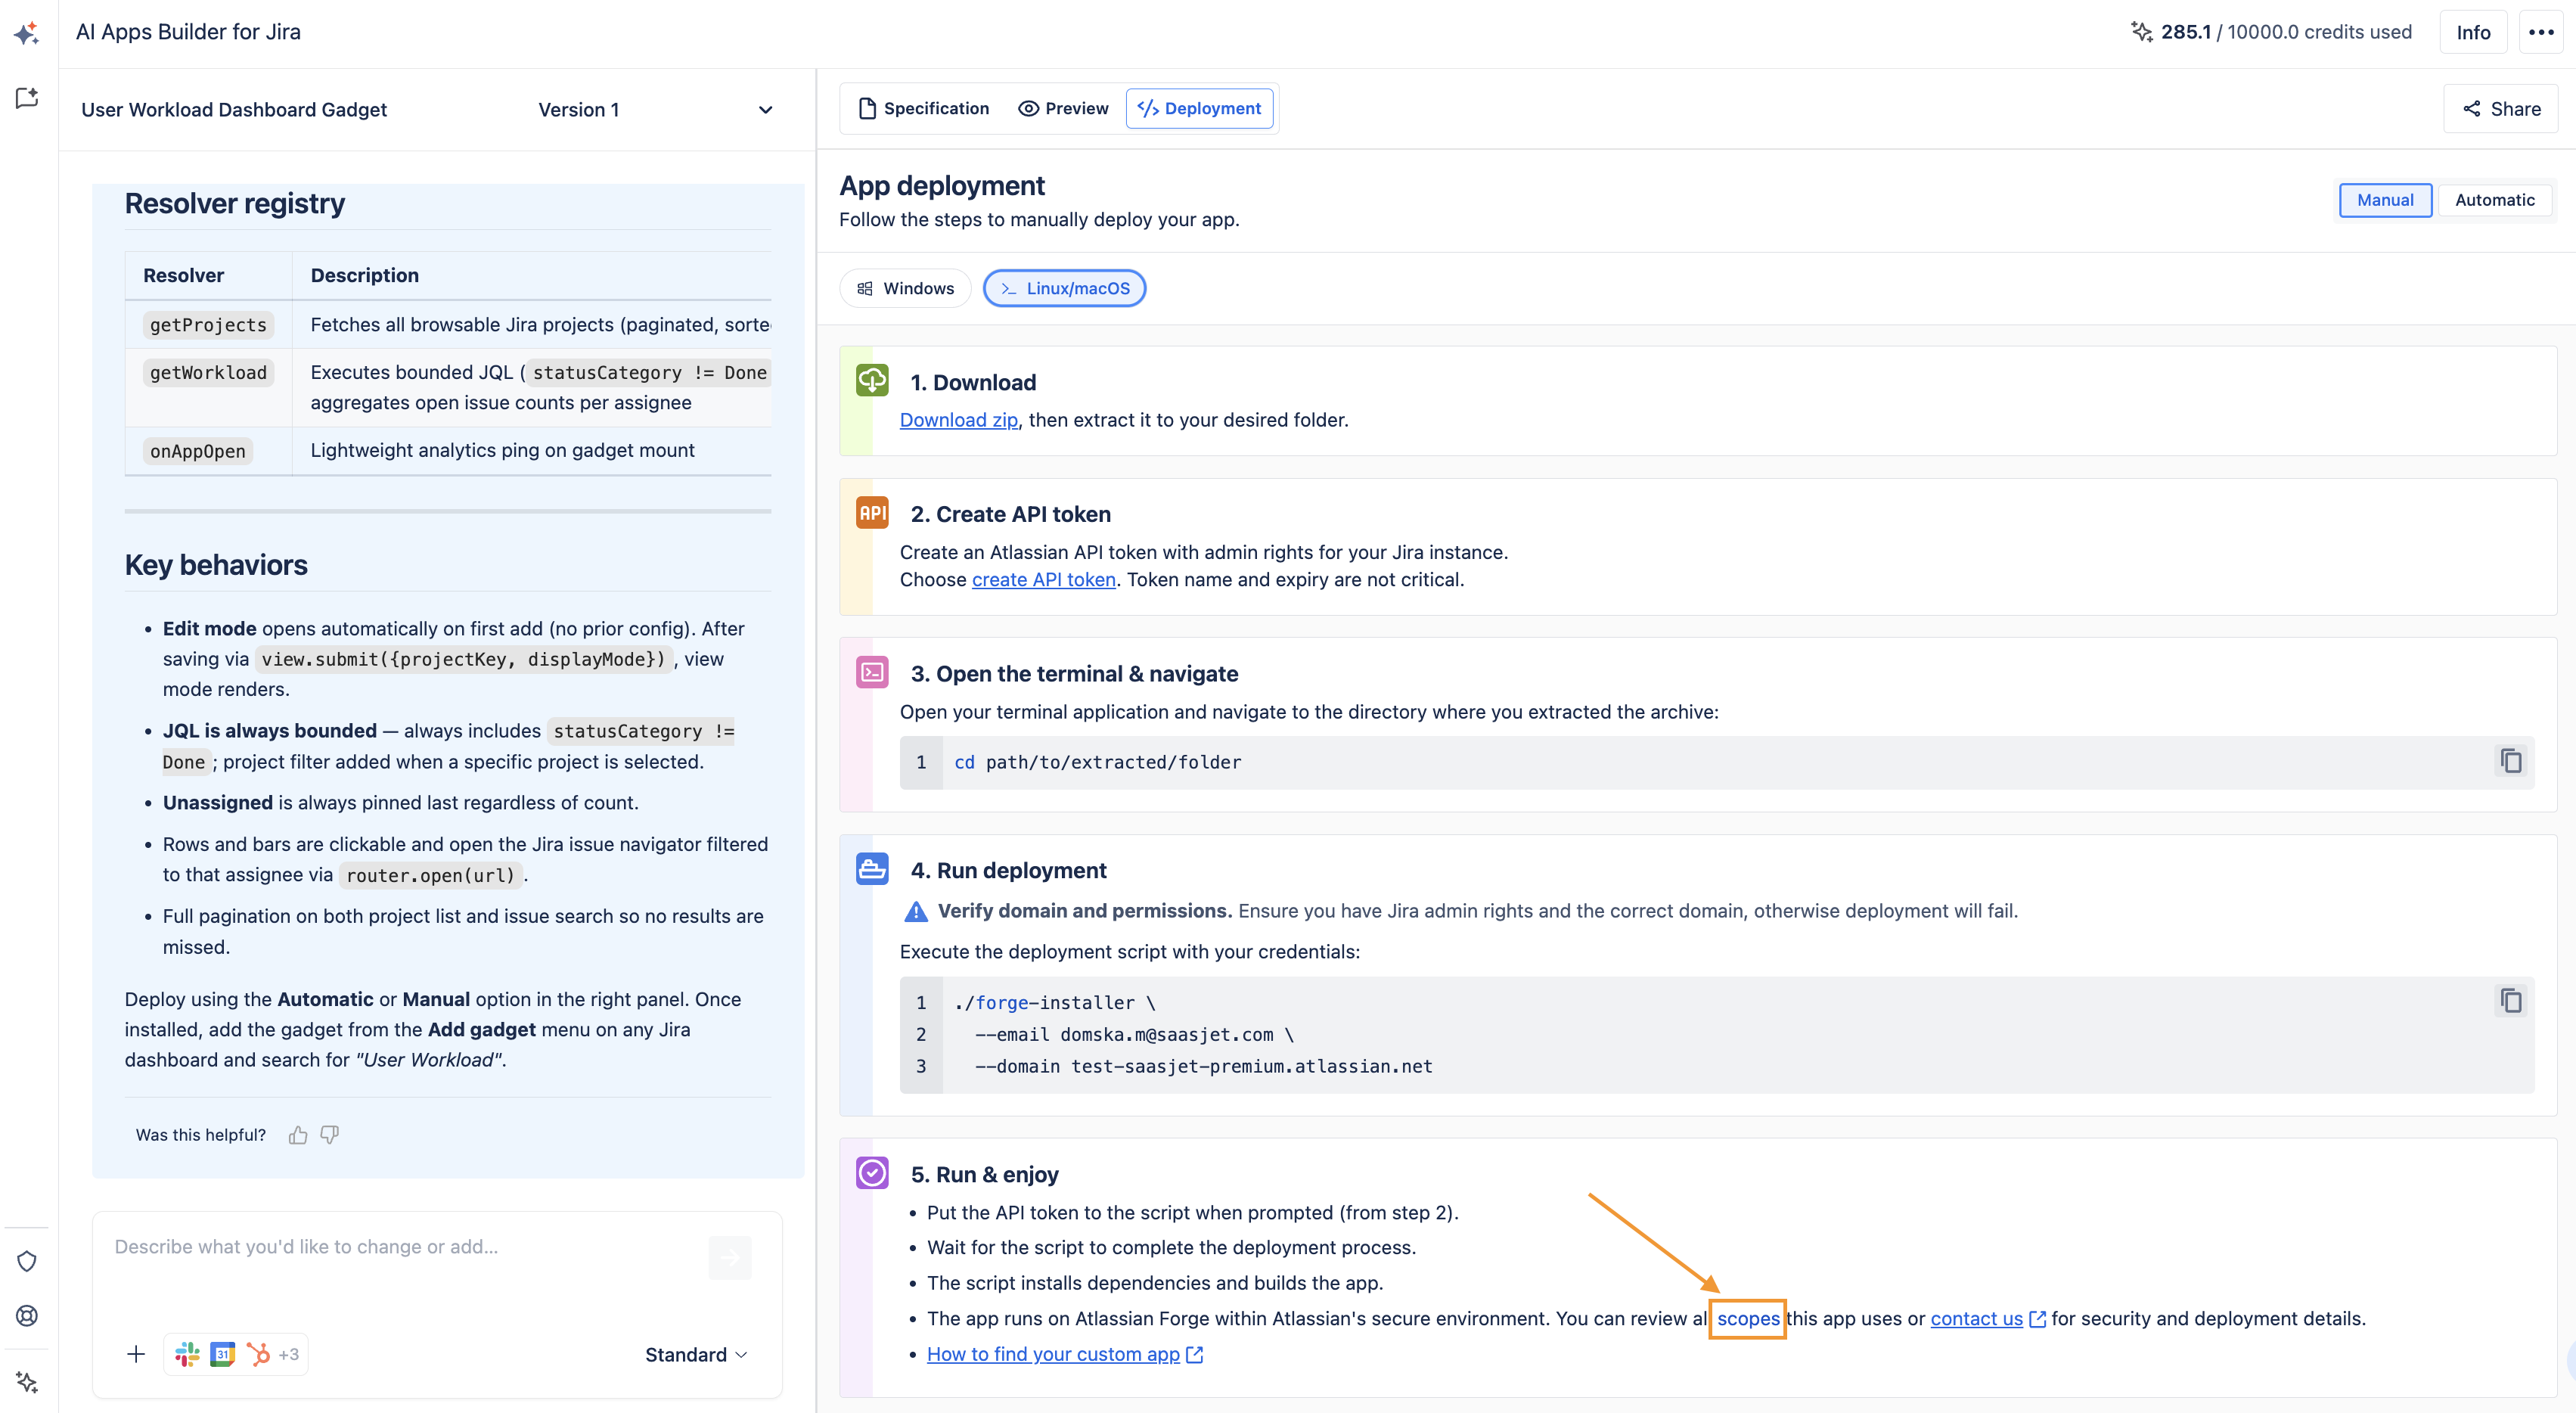Choose the Windows platform option

tap(905, 288)
